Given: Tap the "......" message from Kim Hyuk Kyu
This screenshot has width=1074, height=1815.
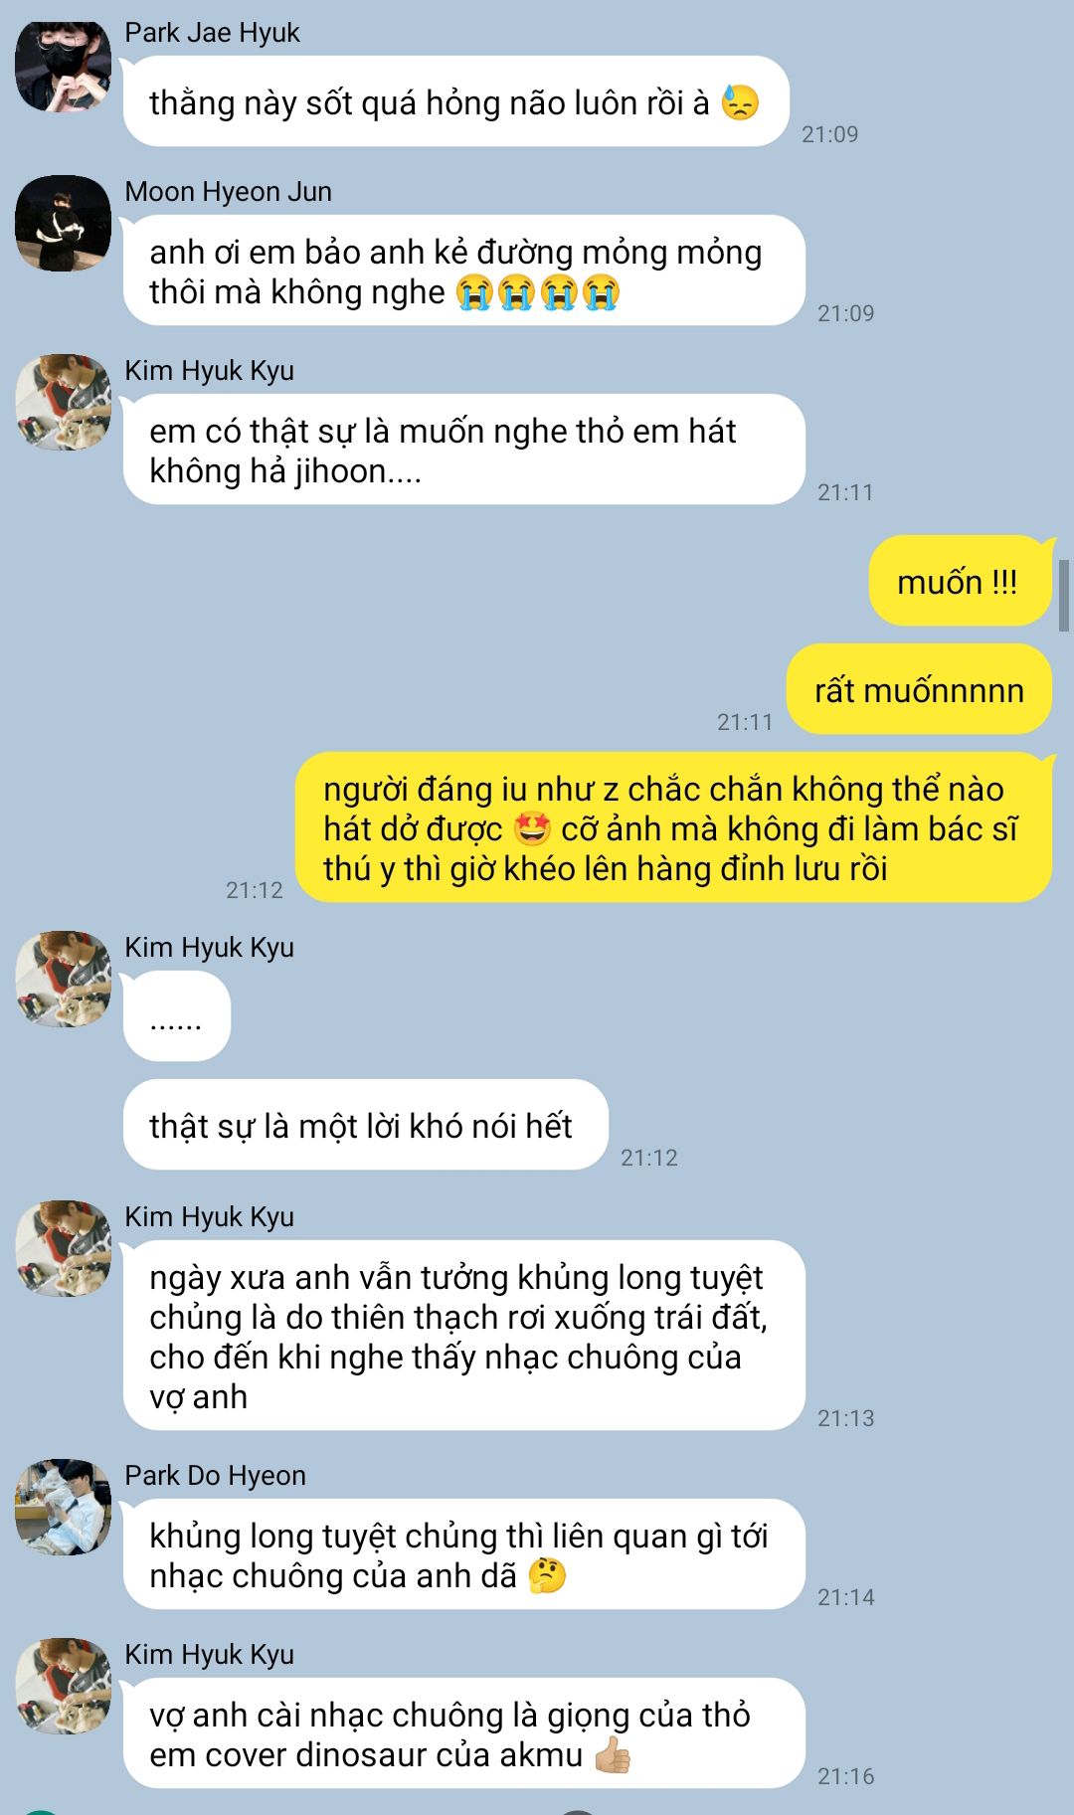Looking at the screenshot, I should [177, 1016].
